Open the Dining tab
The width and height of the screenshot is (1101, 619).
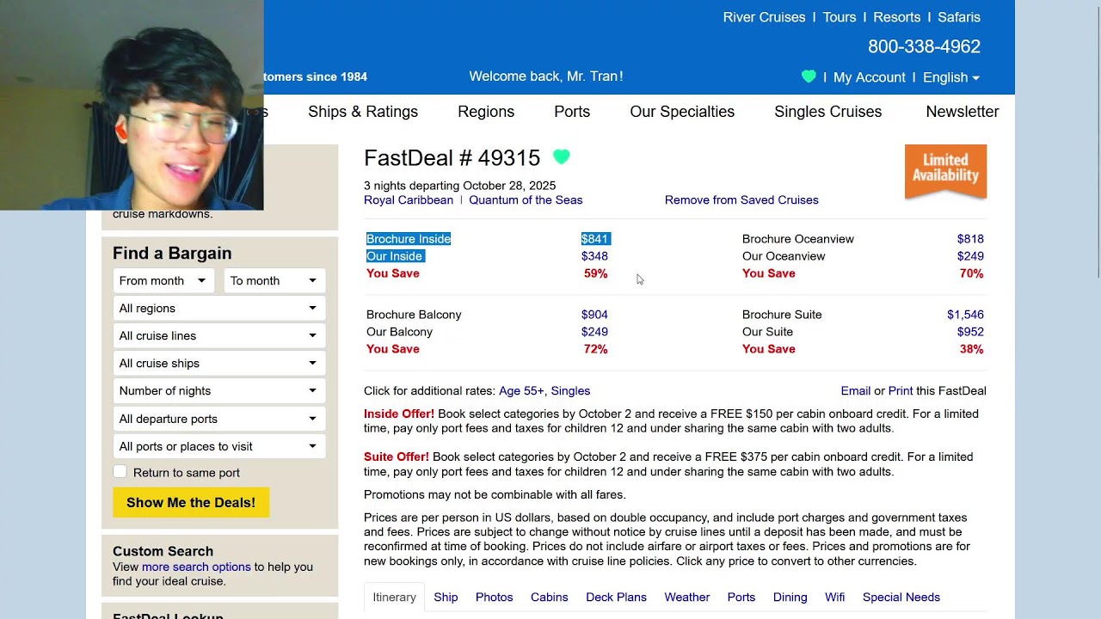(790, 598)
